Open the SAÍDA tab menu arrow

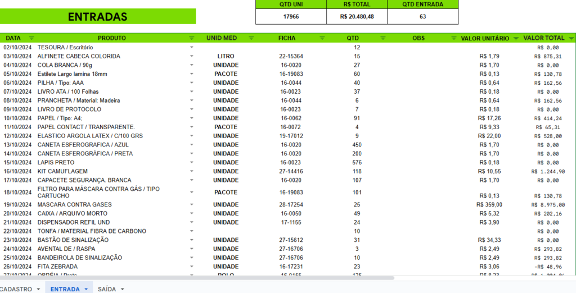click(x=122, y=289)
